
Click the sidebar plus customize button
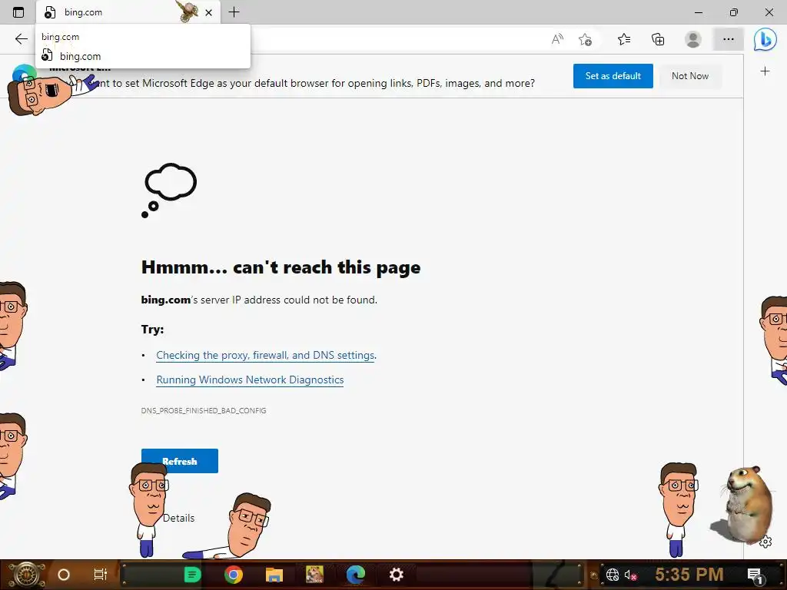(x=765, y=71)
